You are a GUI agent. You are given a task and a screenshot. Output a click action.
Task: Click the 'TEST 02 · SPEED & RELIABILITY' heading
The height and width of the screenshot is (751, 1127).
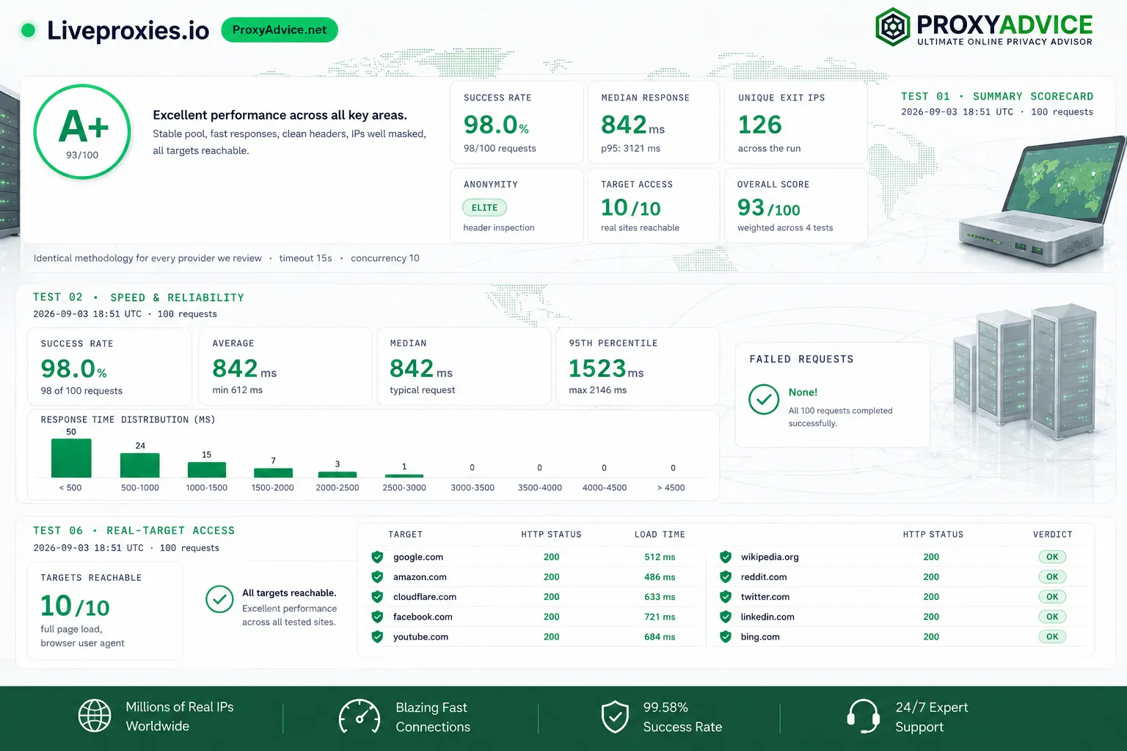pyautogui.click(x=139, y=297)
